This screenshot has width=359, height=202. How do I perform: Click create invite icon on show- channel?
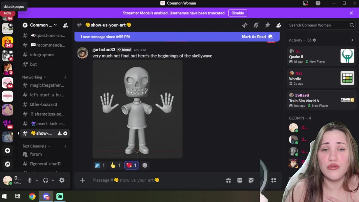coord(59,133)
